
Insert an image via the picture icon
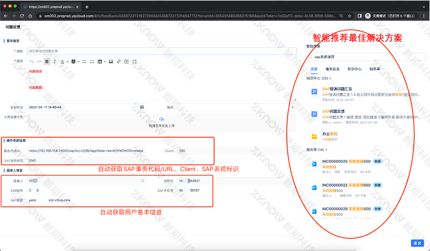tap(110, 61)
